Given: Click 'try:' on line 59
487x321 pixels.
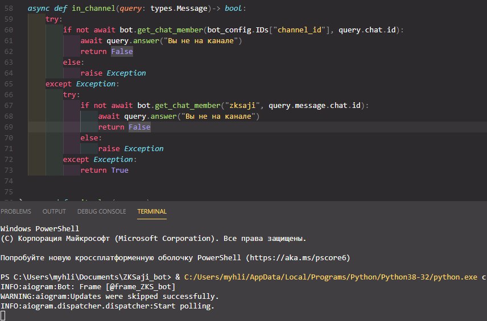Looking at the screenshot, I should click(53, 19).
